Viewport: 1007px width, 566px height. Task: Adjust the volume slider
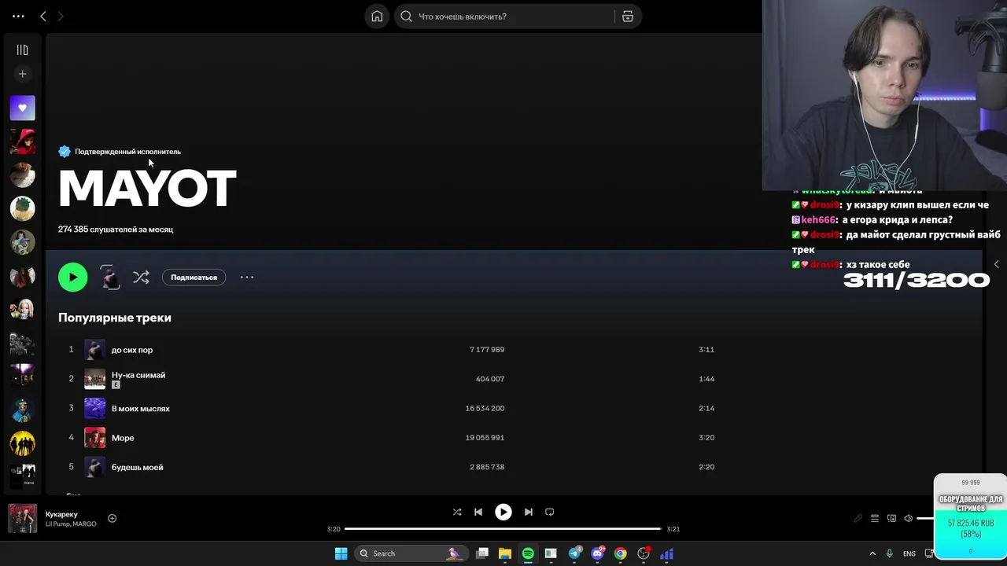coord(925,519)
